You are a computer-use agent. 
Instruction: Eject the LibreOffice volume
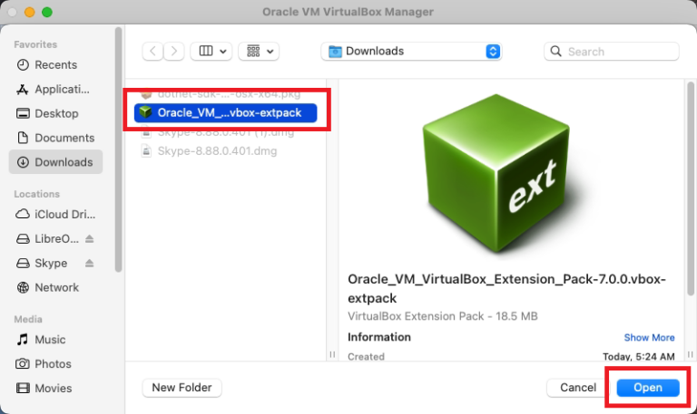click(90, 239)
